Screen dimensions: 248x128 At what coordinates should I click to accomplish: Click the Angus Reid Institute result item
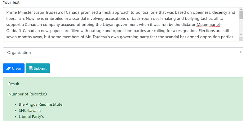(41, 104)
